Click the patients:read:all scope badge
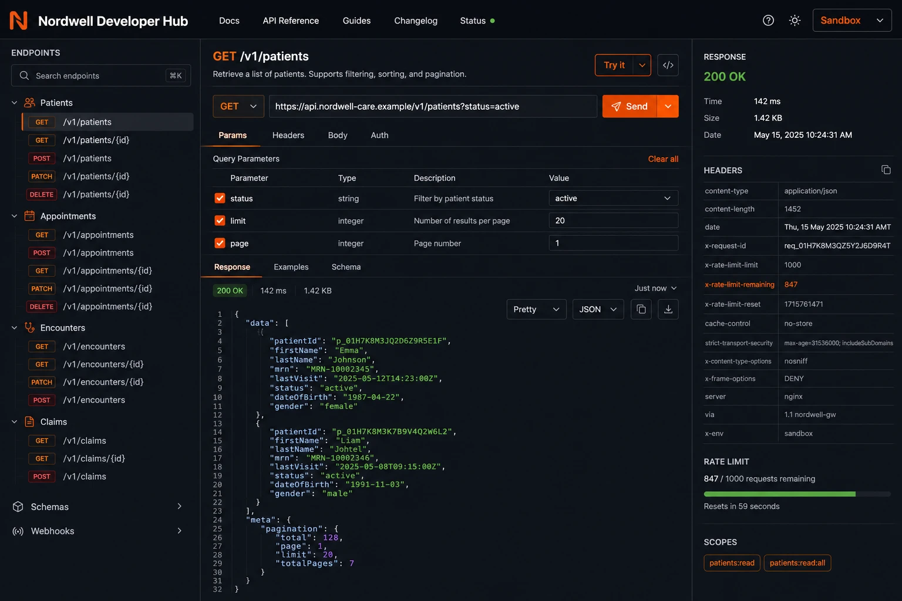The width and height of the screenshot is (902, 601). [797, 563]
